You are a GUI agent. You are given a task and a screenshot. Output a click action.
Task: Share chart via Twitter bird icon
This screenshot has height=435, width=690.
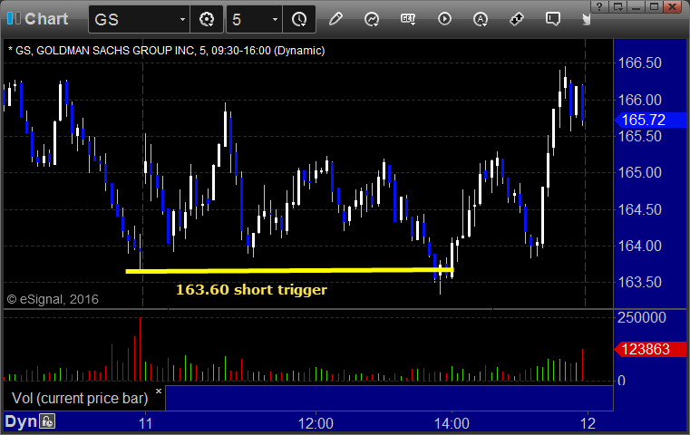pos(586,19)
